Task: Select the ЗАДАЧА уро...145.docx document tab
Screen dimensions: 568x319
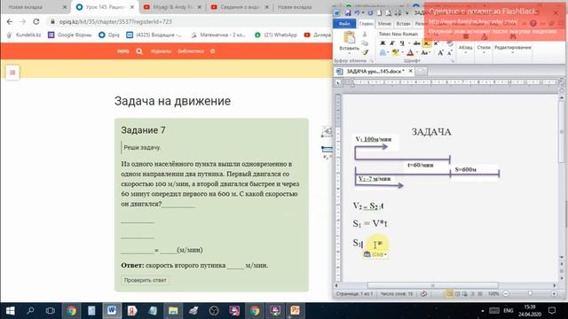Action: [375, 71]
